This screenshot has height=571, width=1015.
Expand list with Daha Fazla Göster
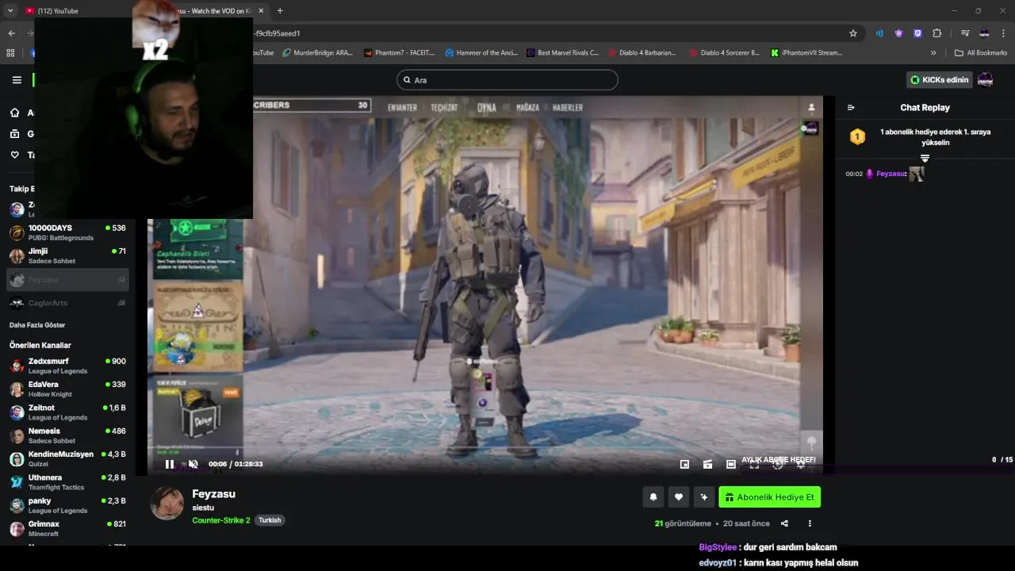point(37,325)
